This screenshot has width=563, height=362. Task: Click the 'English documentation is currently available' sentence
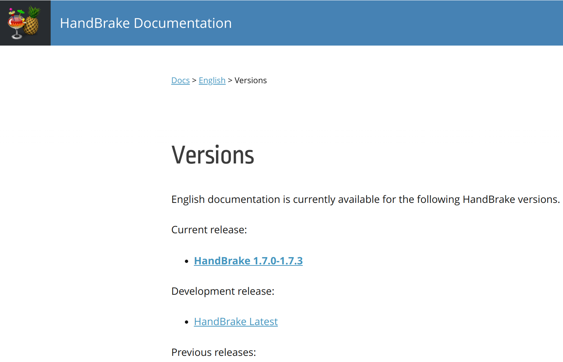tap(366, 199)
